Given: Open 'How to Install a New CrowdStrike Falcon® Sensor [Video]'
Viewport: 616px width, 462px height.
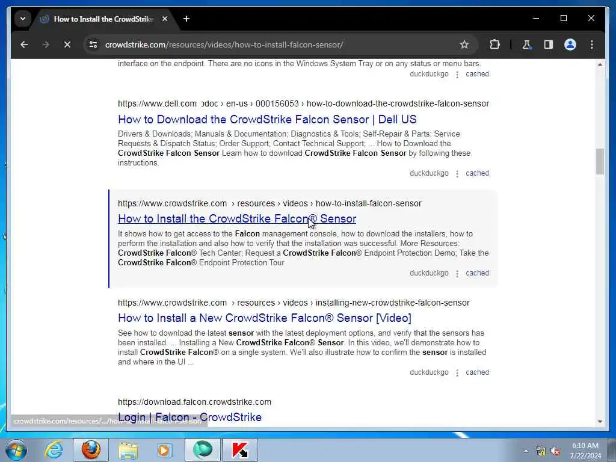Looking at the screenshot, I should tap(265, 318).
